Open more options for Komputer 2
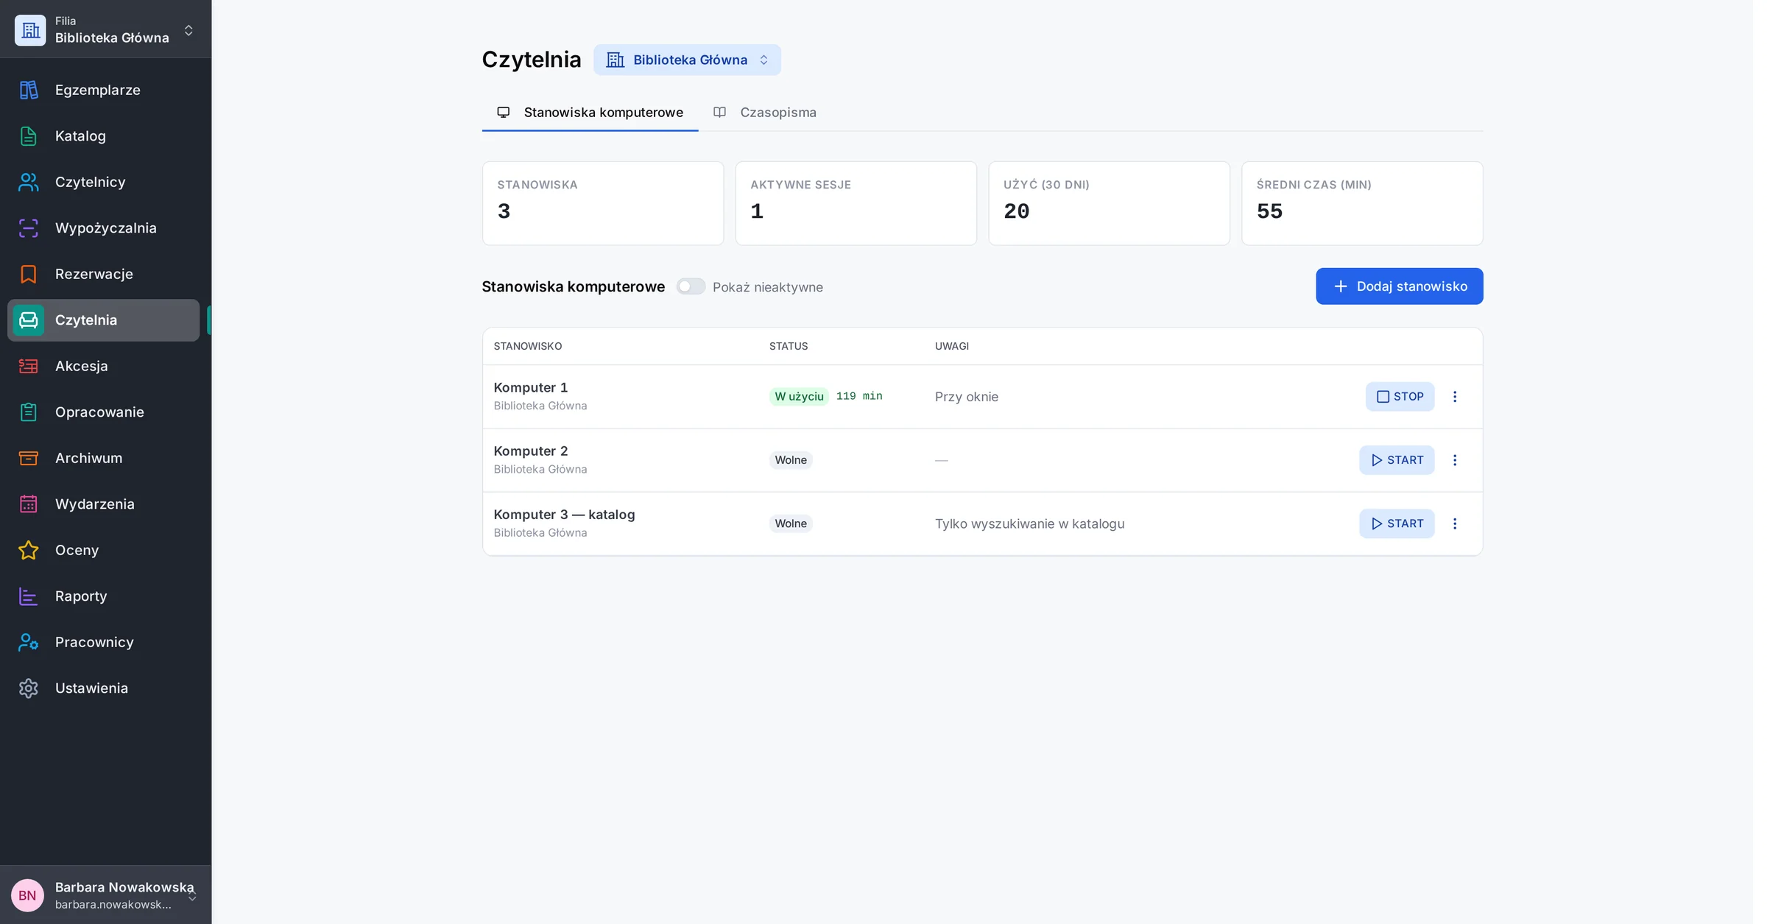 pos(1455,460)
